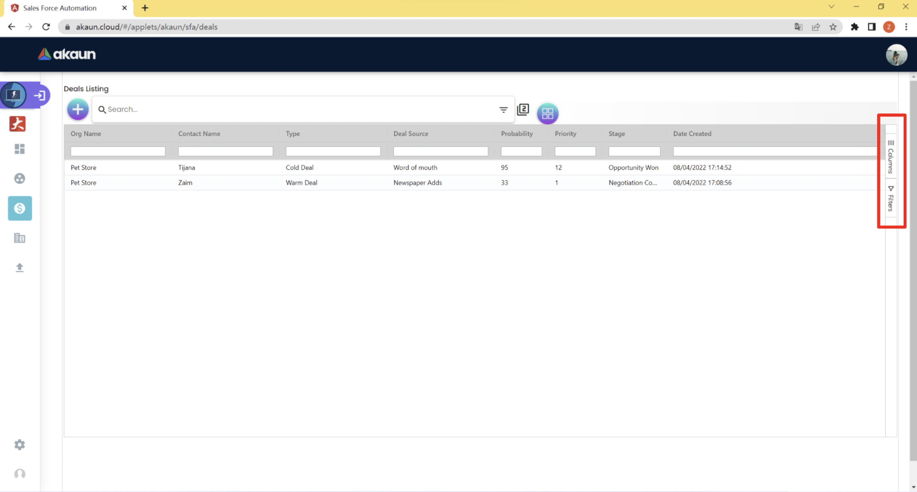Viewport: 917px width, 492px height.
Task: Sort by Date Created column header
Action: 692,134
